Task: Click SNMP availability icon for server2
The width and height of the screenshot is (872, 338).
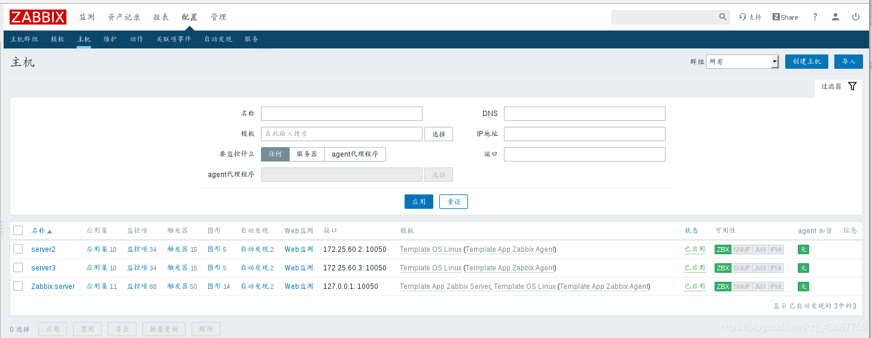Action: [x=742, y=249]
